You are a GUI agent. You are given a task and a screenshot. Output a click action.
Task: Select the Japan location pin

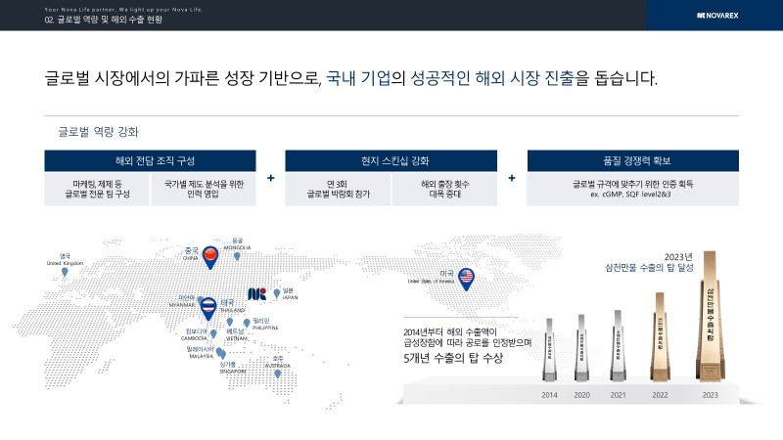coord(277,292)
